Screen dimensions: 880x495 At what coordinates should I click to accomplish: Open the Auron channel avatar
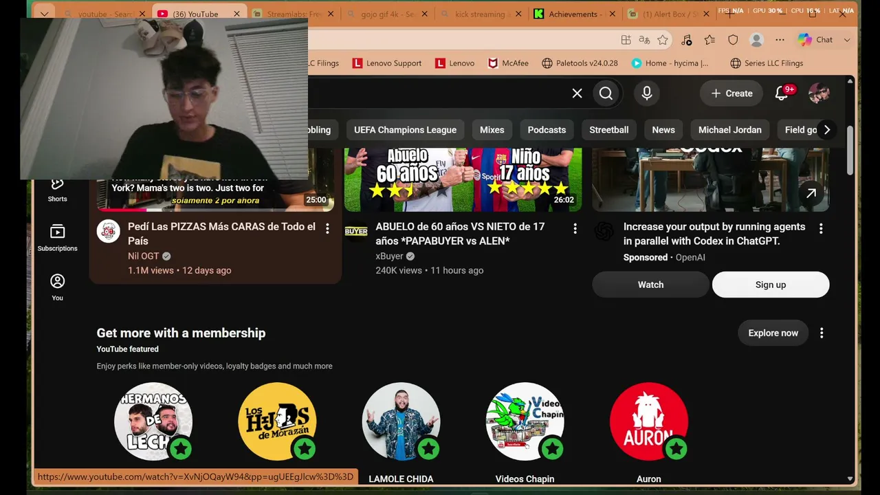649,421
